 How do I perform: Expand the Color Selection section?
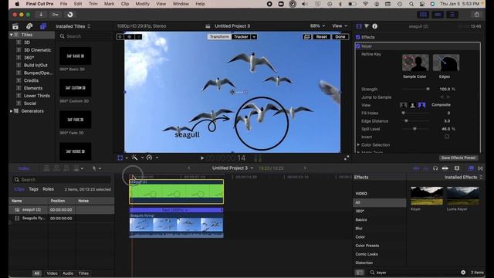[x=358, y=145]
